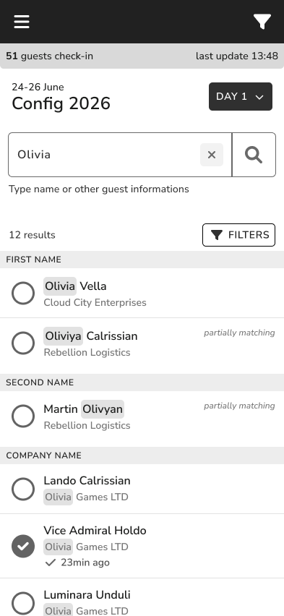The image size is (284, 616).
Task: Check in Luminara Unduli
Action: (x=23, y=603)
